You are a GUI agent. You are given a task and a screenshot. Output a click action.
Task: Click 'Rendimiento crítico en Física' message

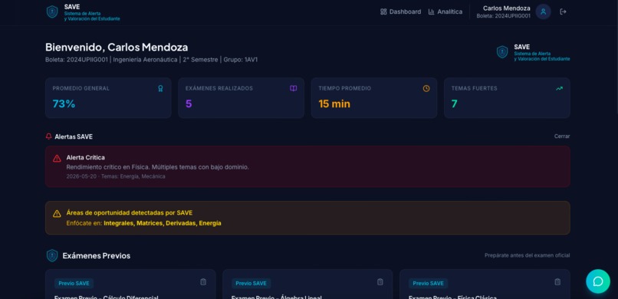(x=158, y=167)
